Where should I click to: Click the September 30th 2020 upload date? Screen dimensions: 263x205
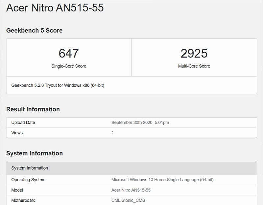[x=140, y=123]
